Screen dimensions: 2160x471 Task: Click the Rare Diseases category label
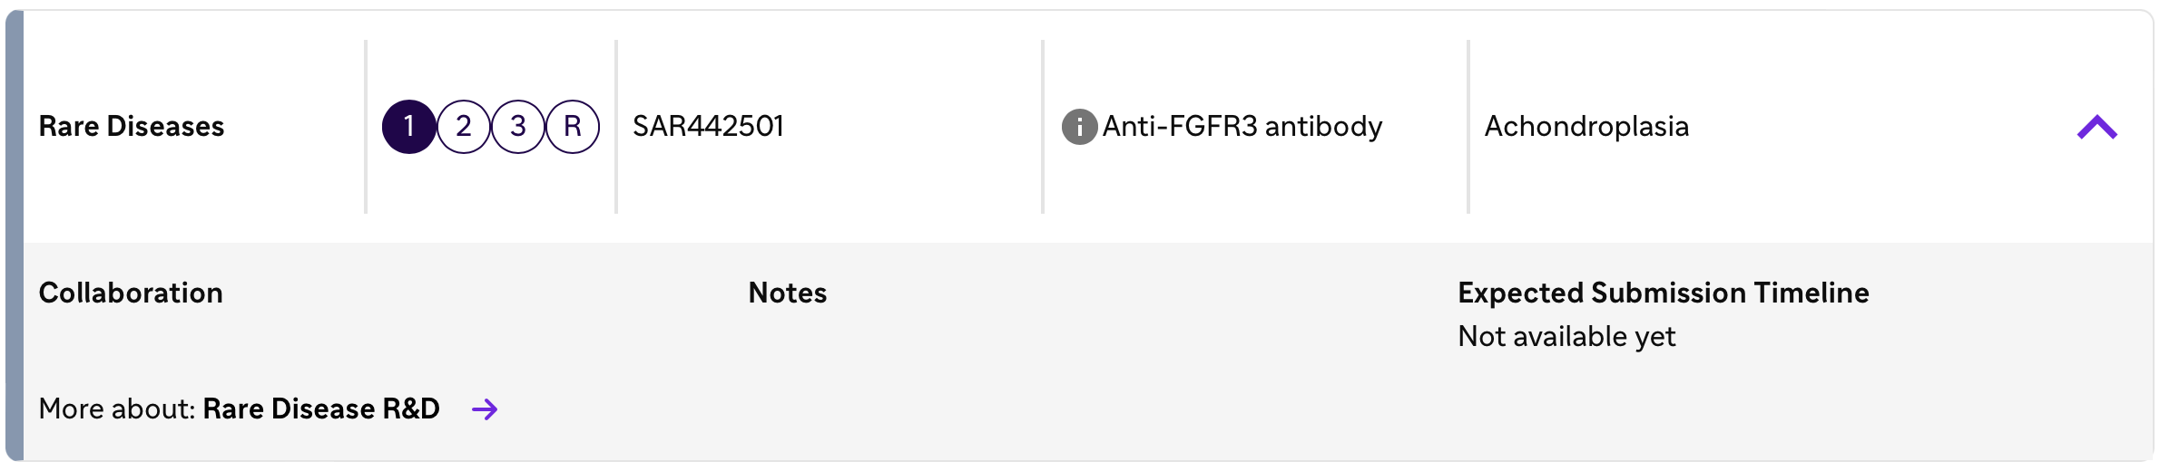click(x=132, y=127)
